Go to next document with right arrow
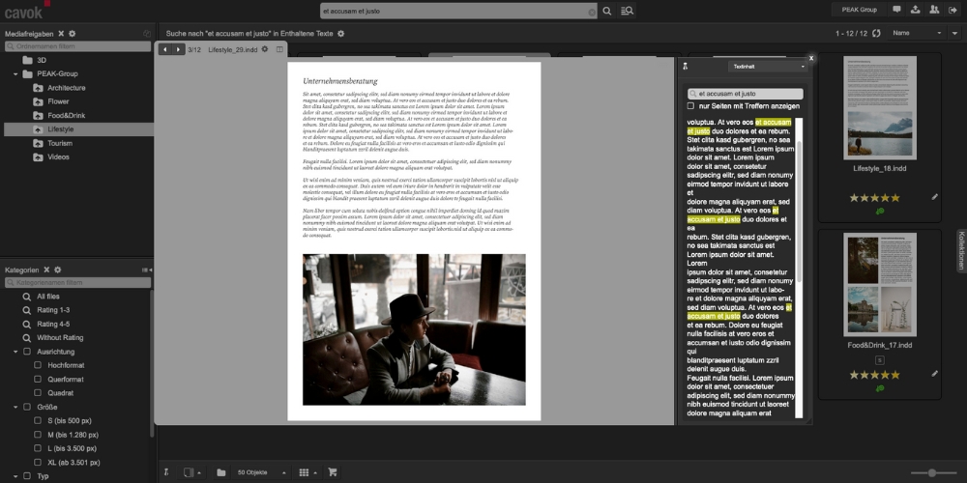Screen dimensions: 967x483 click(178, 49)
